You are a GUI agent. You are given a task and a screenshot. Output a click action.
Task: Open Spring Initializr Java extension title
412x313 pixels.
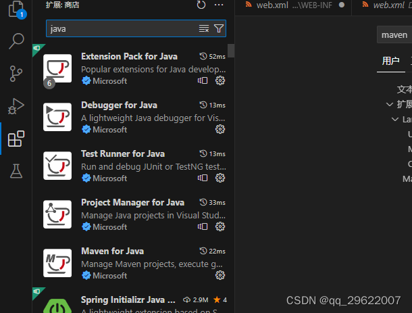point(128,300)
